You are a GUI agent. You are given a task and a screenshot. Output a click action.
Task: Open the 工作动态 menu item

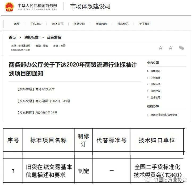[x=36, y=24]
